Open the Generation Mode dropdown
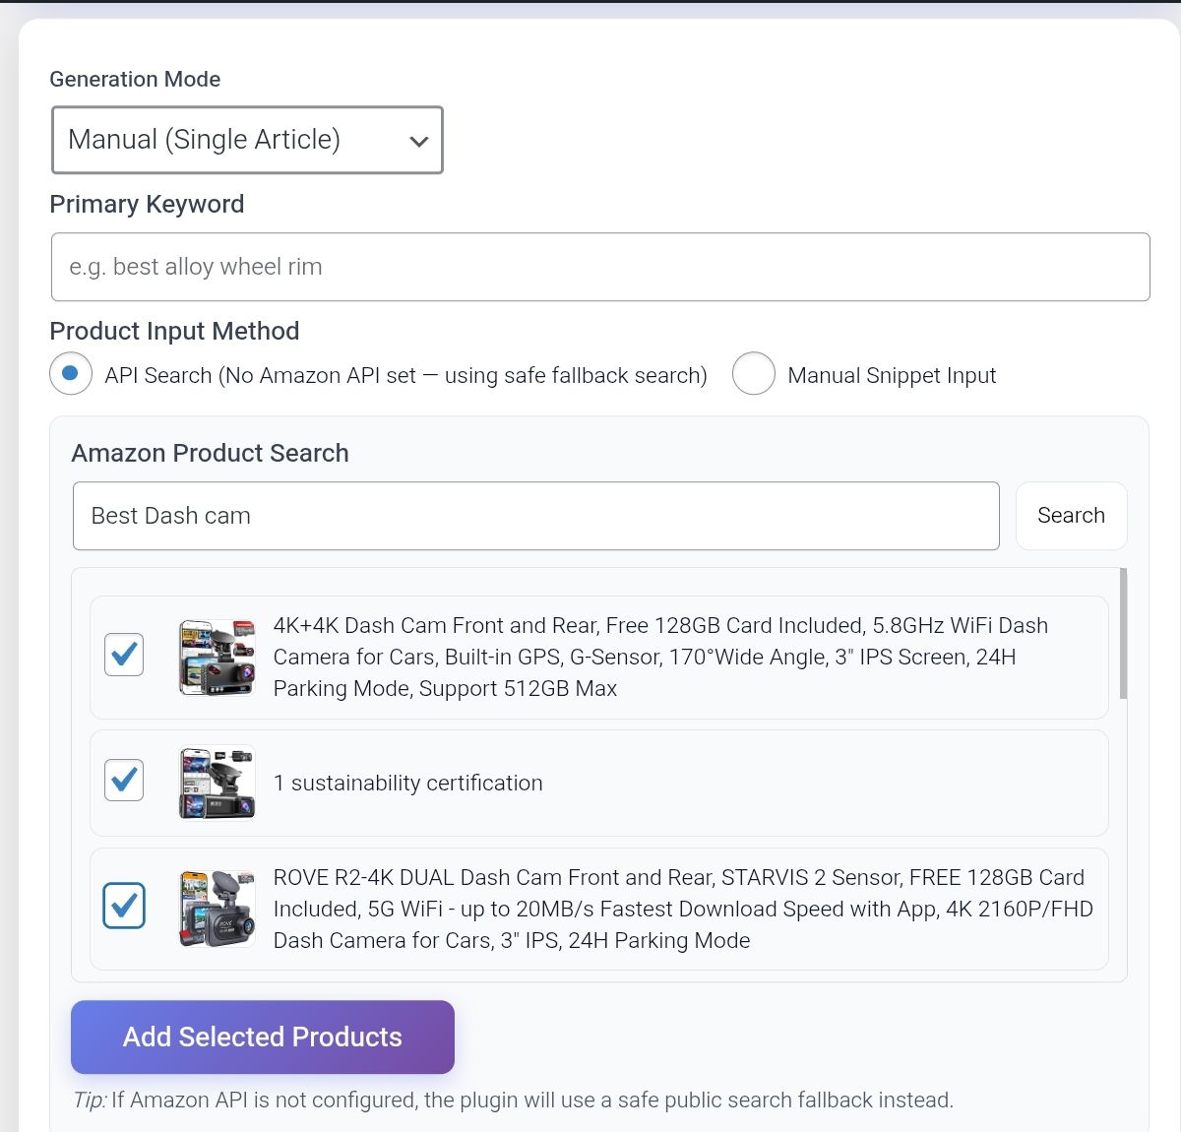The height and width of the screenshot is (1132, 1181). [247, 140]
